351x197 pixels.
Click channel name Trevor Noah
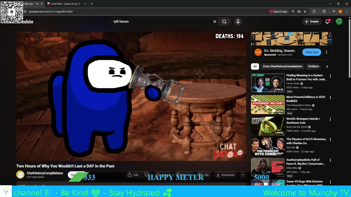coord(293,83)
